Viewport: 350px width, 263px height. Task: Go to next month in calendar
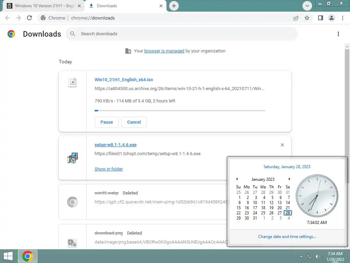pyautogui.click(x=289, y=179)
